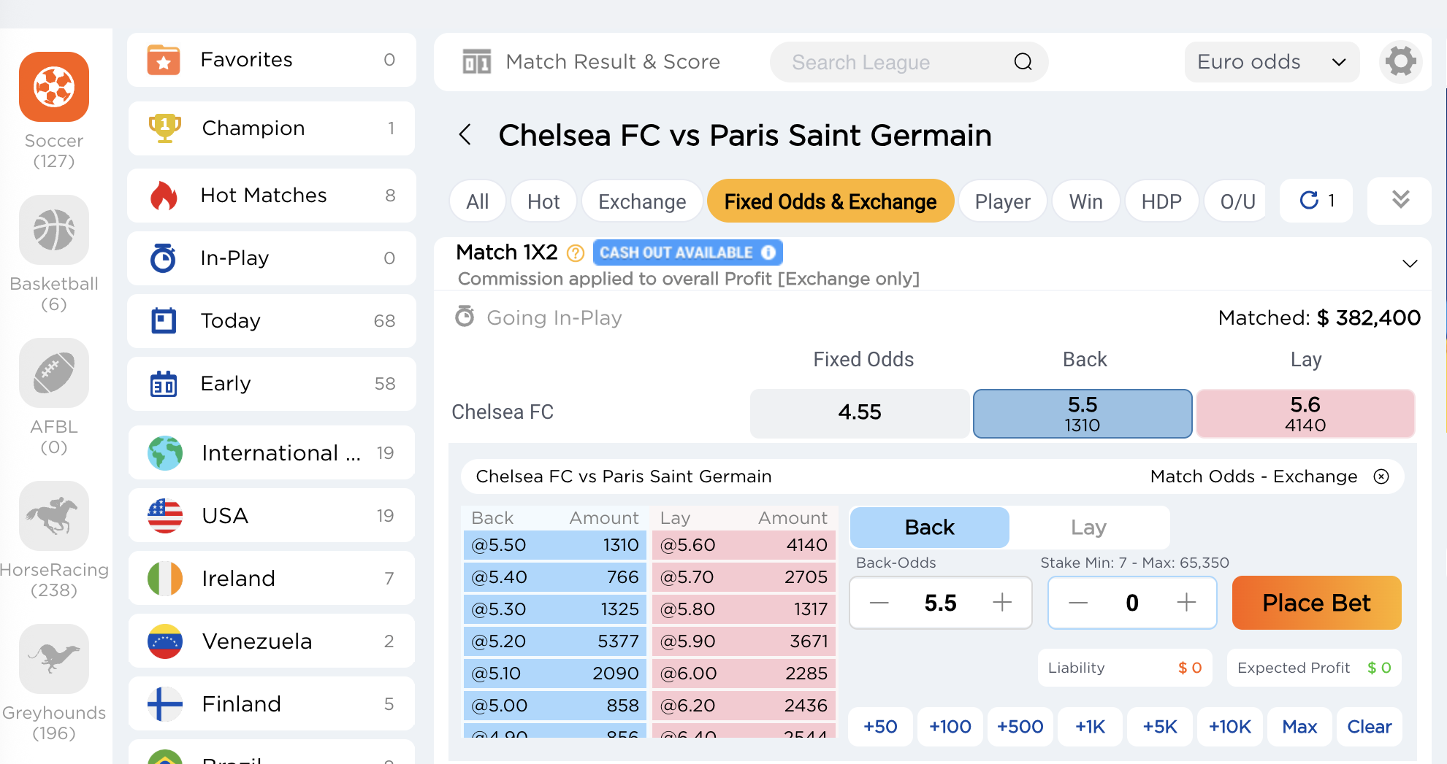Viewport: 1447px width, 764px height.
Task: Add +500 to the stake
Action: click(x=1020, y=727)
